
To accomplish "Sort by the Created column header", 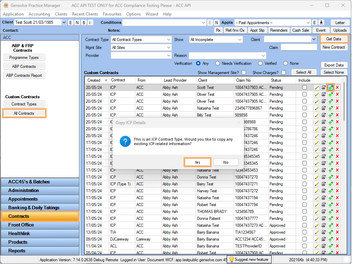I will 97,80.
